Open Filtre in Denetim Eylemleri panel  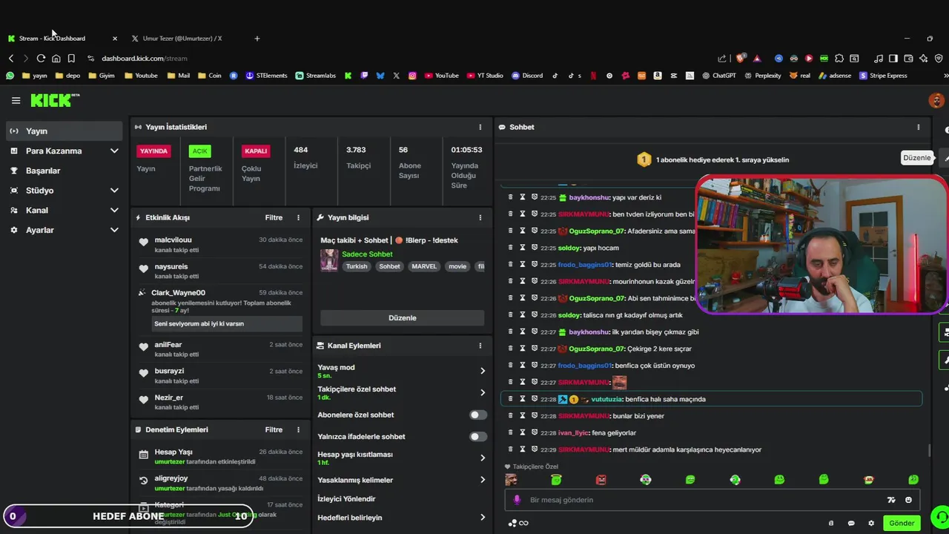pyautogui.click(x=274, y=429)
